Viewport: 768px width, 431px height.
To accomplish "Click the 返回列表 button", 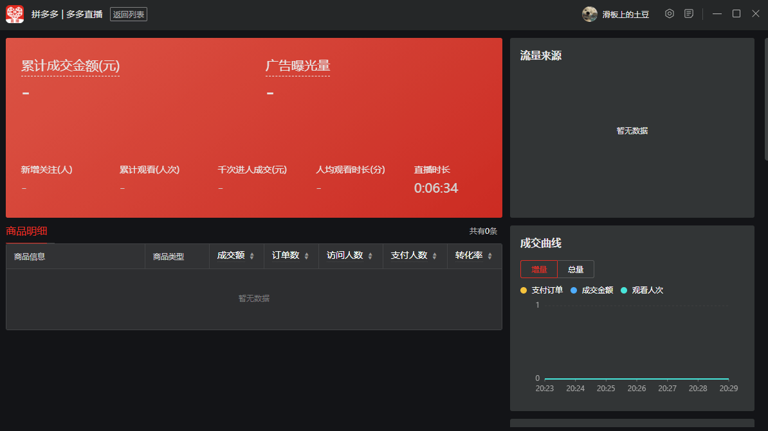I will 129,14.
